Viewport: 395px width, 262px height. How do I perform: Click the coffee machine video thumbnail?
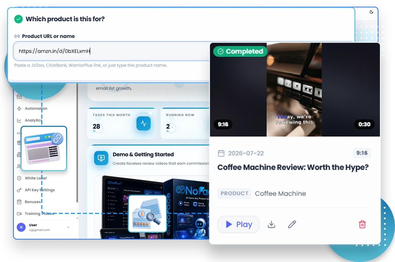pyautogui.click(x=294, y=90)
